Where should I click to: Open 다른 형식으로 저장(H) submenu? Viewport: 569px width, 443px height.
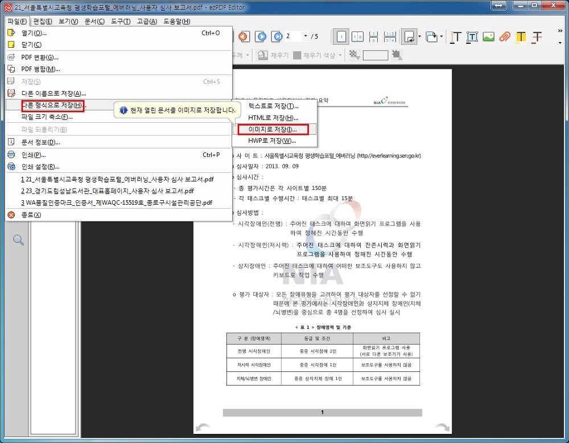[119, 105]
